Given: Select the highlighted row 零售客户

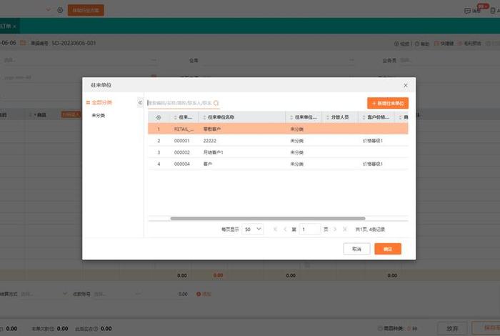Looking at the screenshot, I should pyautogui.click(x=278, y=129).
